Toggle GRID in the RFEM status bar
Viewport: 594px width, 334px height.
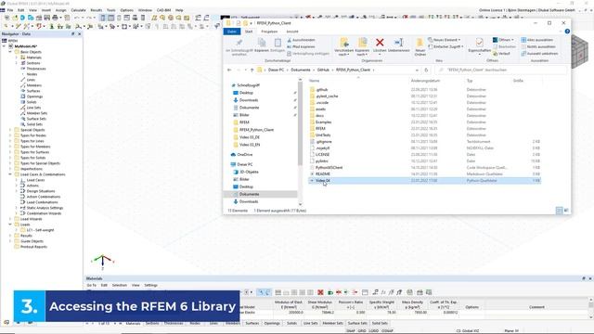[362, 331]
